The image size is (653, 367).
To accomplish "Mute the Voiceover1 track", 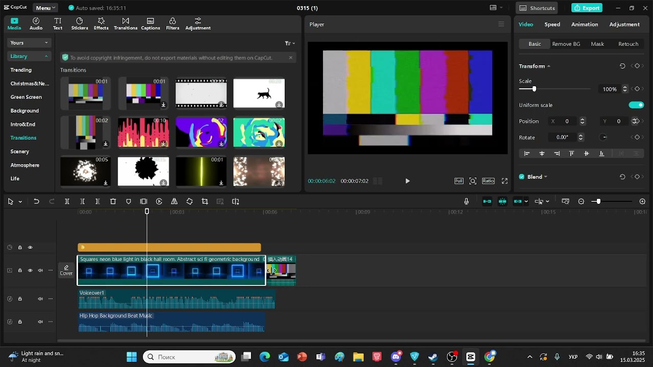I will pyautogui.click(x=40, y=299).
